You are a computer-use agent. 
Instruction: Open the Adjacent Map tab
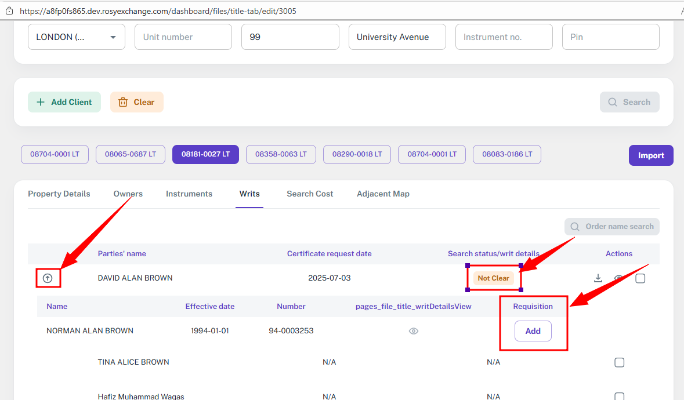(x=383, y=194)
